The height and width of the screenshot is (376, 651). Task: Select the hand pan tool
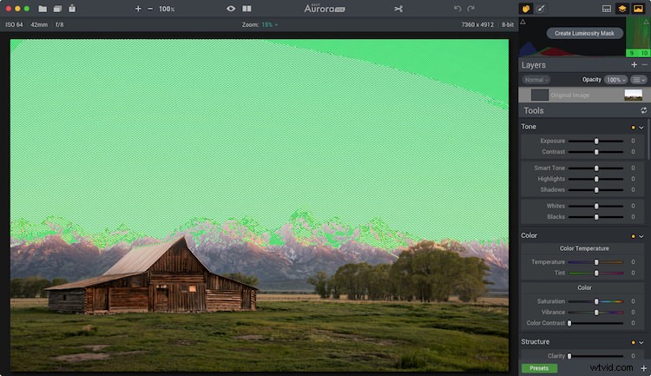click(526, 9)
